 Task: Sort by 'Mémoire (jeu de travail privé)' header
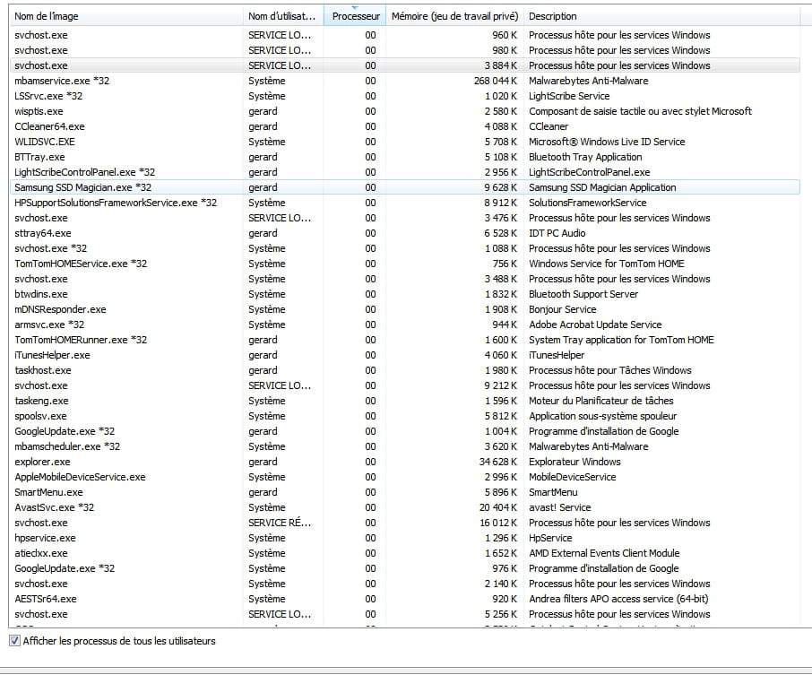coord(455,16)
